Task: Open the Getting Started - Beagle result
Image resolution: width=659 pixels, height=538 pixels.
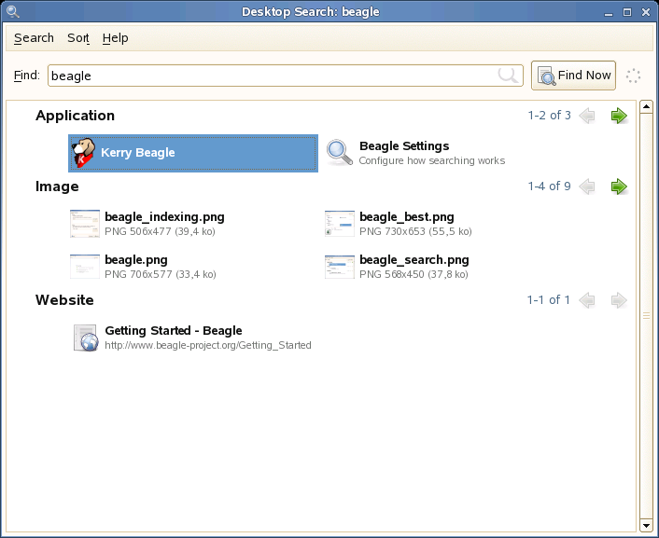Action: (x=174, y=331)
